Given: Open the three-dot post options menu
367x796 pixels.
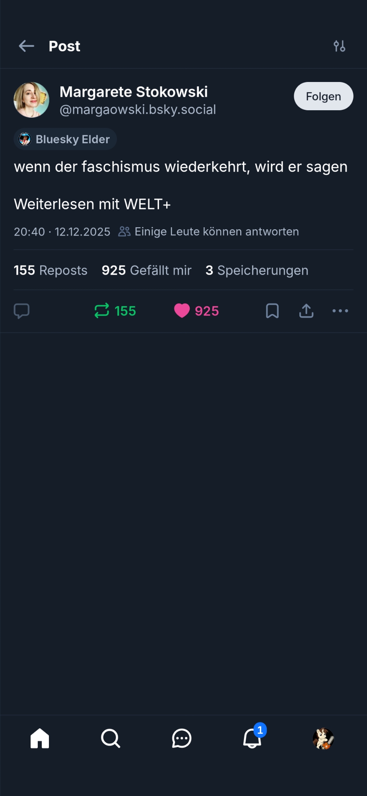Looking at the screenshot, I should point(340,311).
